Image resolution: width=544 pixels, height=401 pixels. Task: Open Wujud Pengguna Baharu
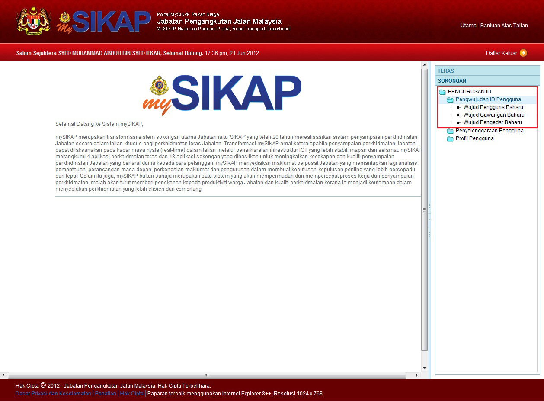493,107
